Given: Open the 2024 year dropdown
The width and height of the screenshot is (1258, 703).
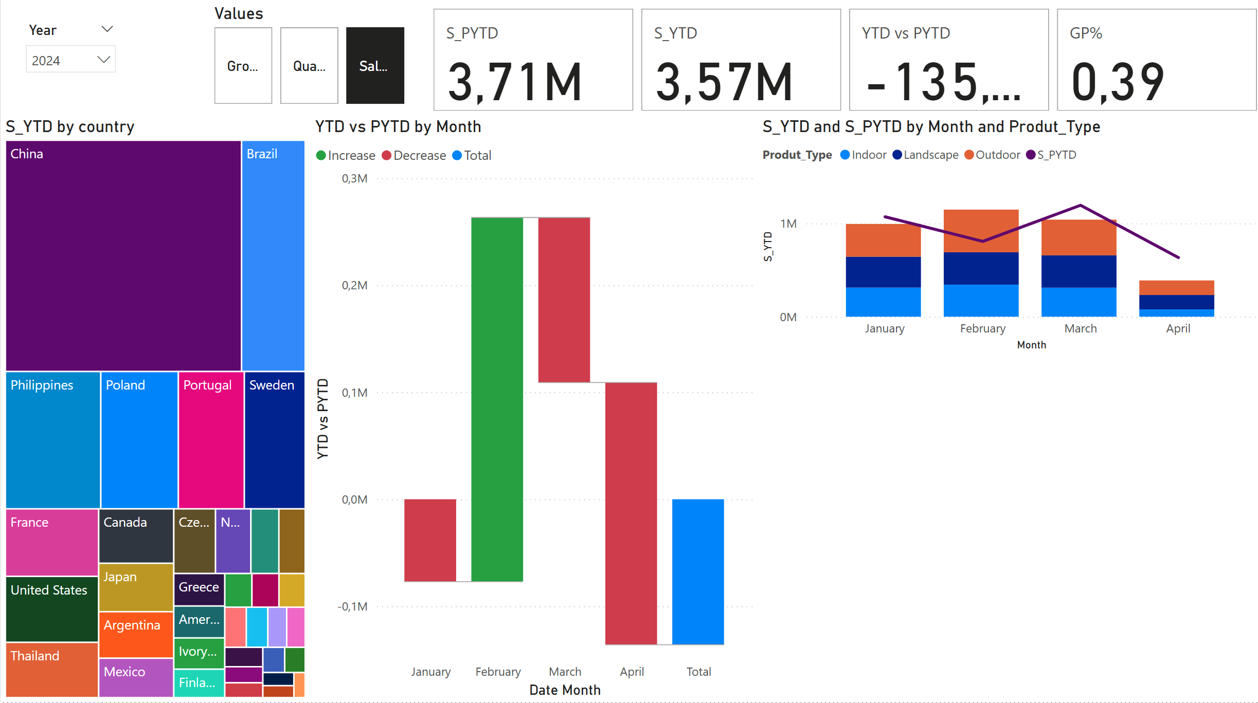Looking at the screenshot, I should pos(70,60).
